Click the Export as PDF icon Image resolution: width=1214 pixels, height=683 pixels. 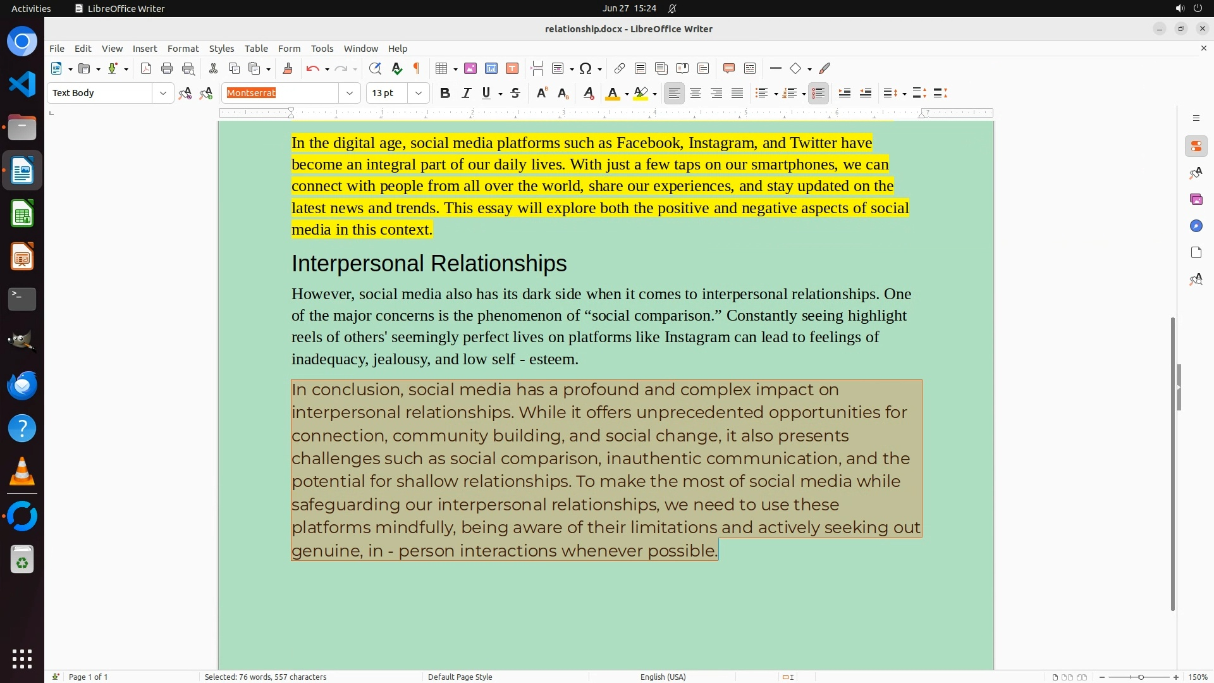coord(146,69)
